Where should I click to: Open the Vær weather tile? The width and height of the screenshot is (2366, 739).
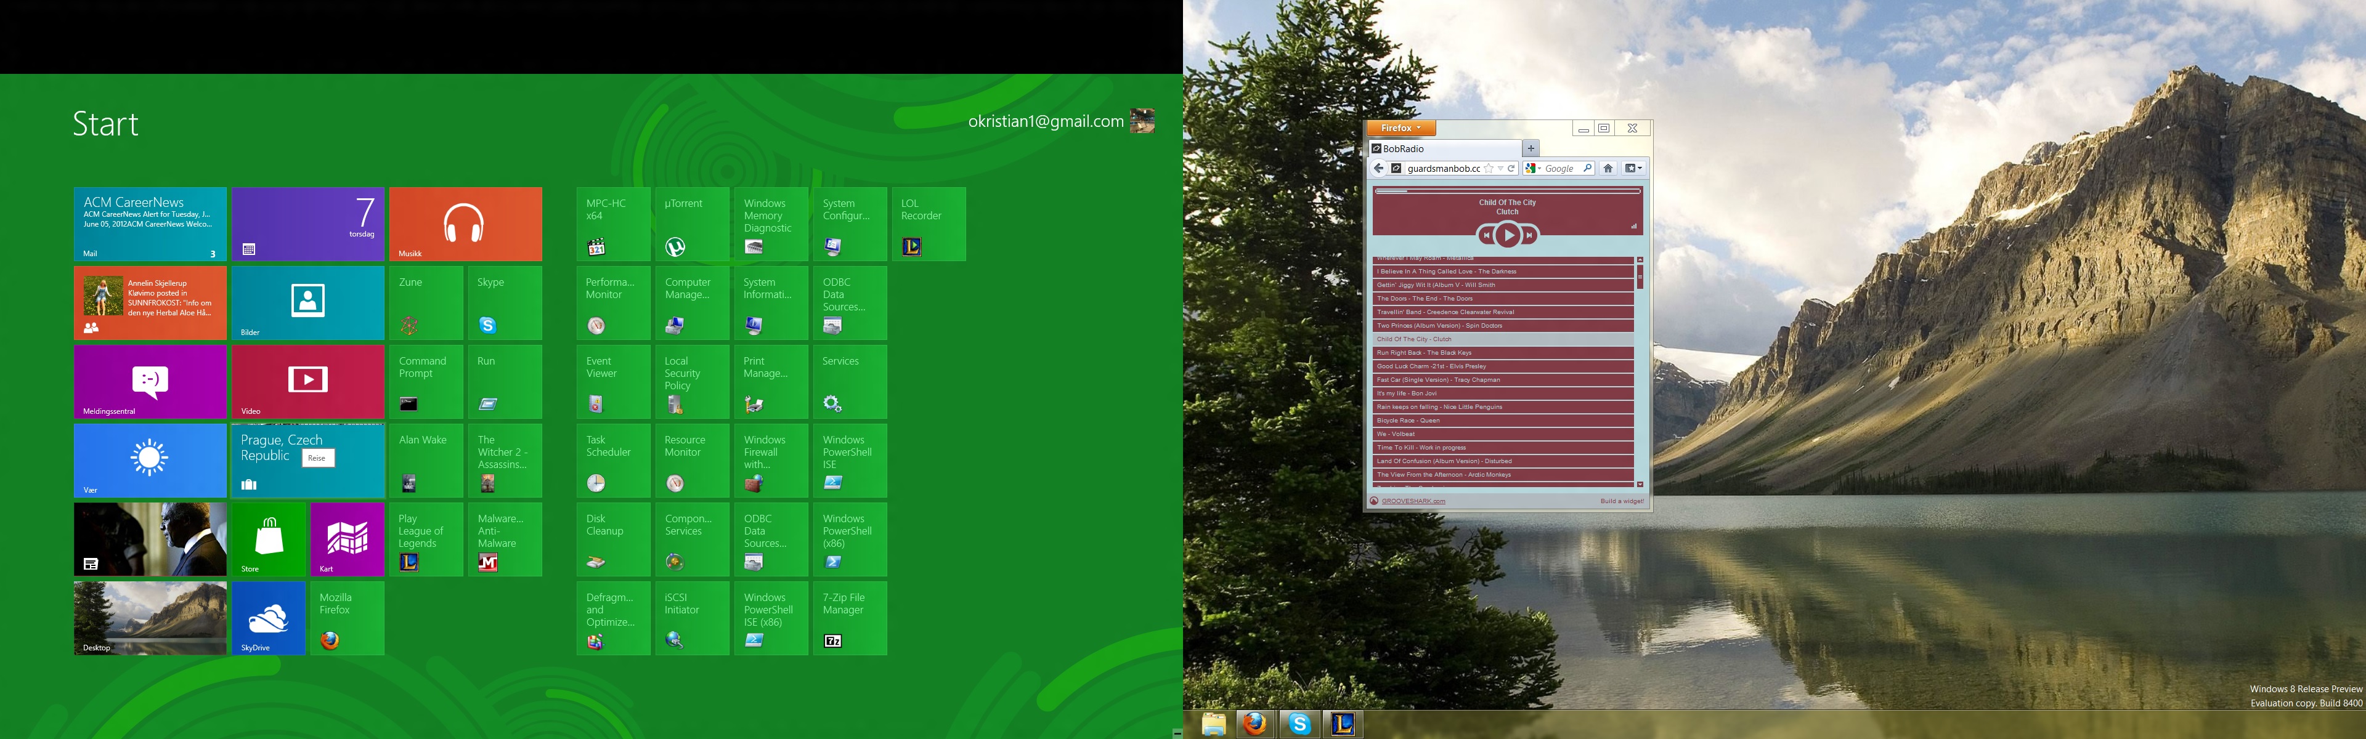[150, 461]
